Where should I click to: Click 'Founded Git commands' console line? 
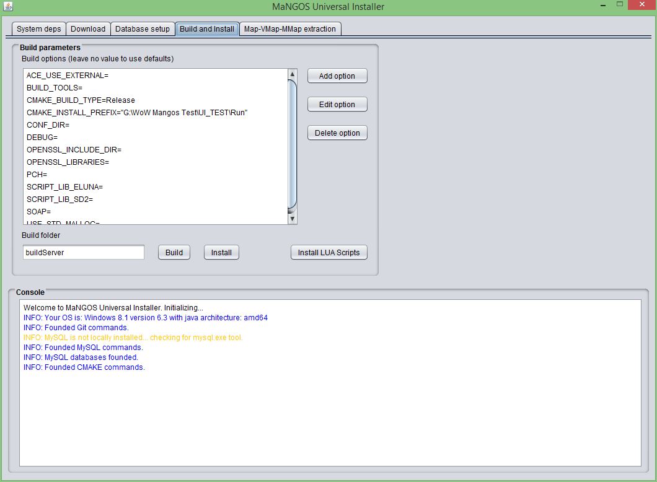tap(76, 328)
